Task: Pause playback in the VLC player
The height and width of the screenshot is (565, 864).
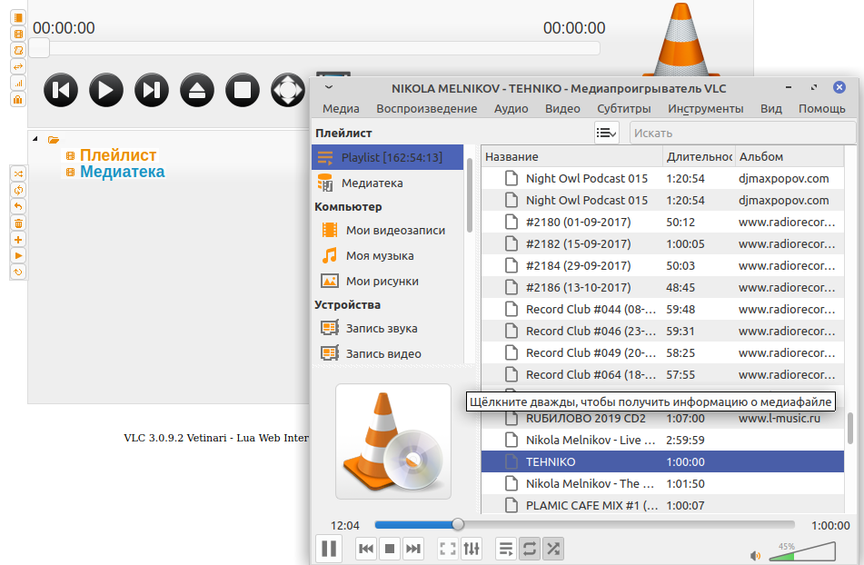Action: click(329, 548)
